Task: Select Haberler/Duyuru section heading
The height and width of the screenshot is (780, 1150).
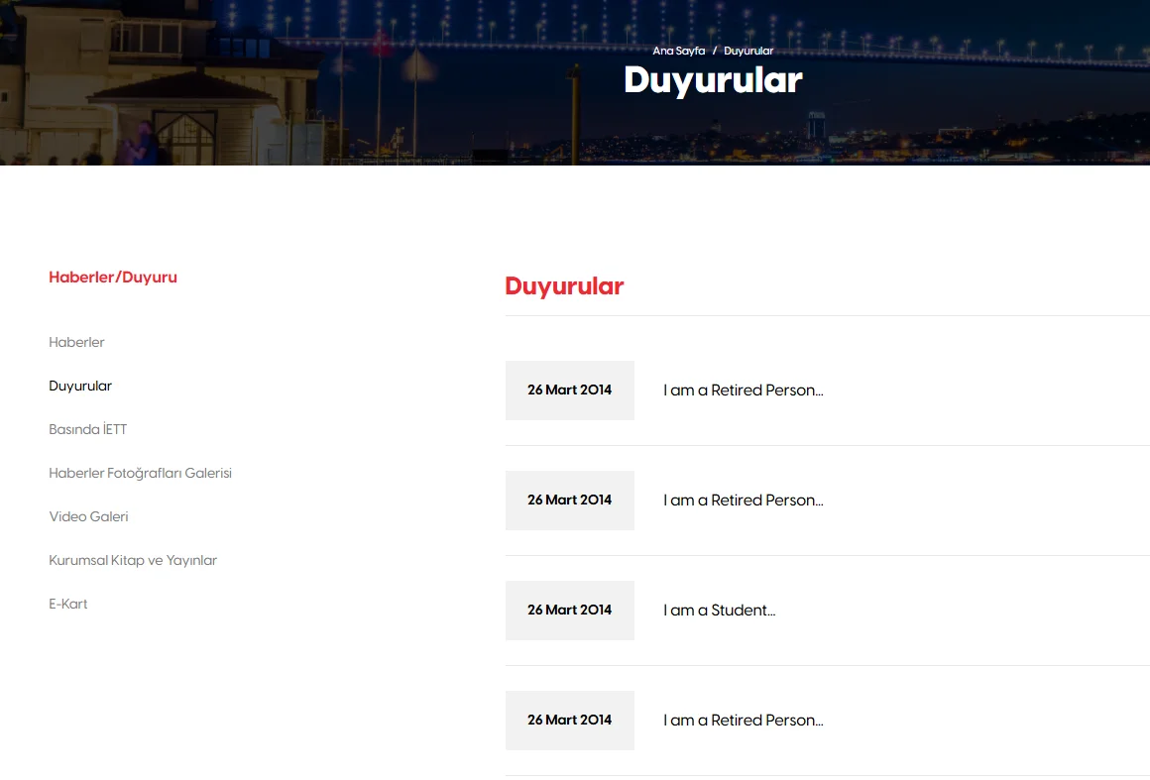Action: click(112, 278)
